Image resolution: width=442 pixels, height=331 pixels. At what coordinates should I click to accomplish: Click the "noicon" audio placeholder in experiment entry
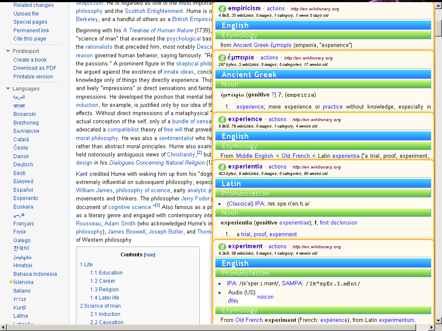click(265, 297)
